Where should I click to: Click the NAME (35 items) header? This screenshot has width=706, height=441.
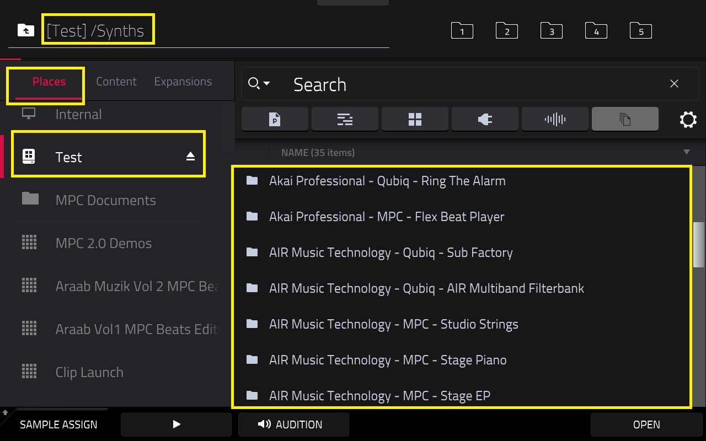pyautogui.click(x=318, y=152)
